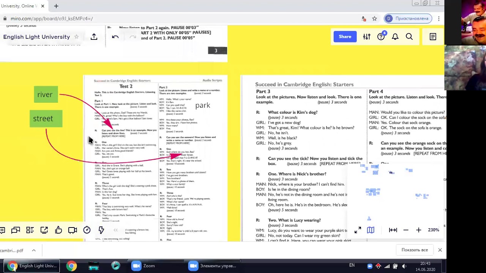Image resolution: width=486 pixels, height=273 pixels.
Task: Open the second Chrome taskbar icon
Action: point(71,266)
